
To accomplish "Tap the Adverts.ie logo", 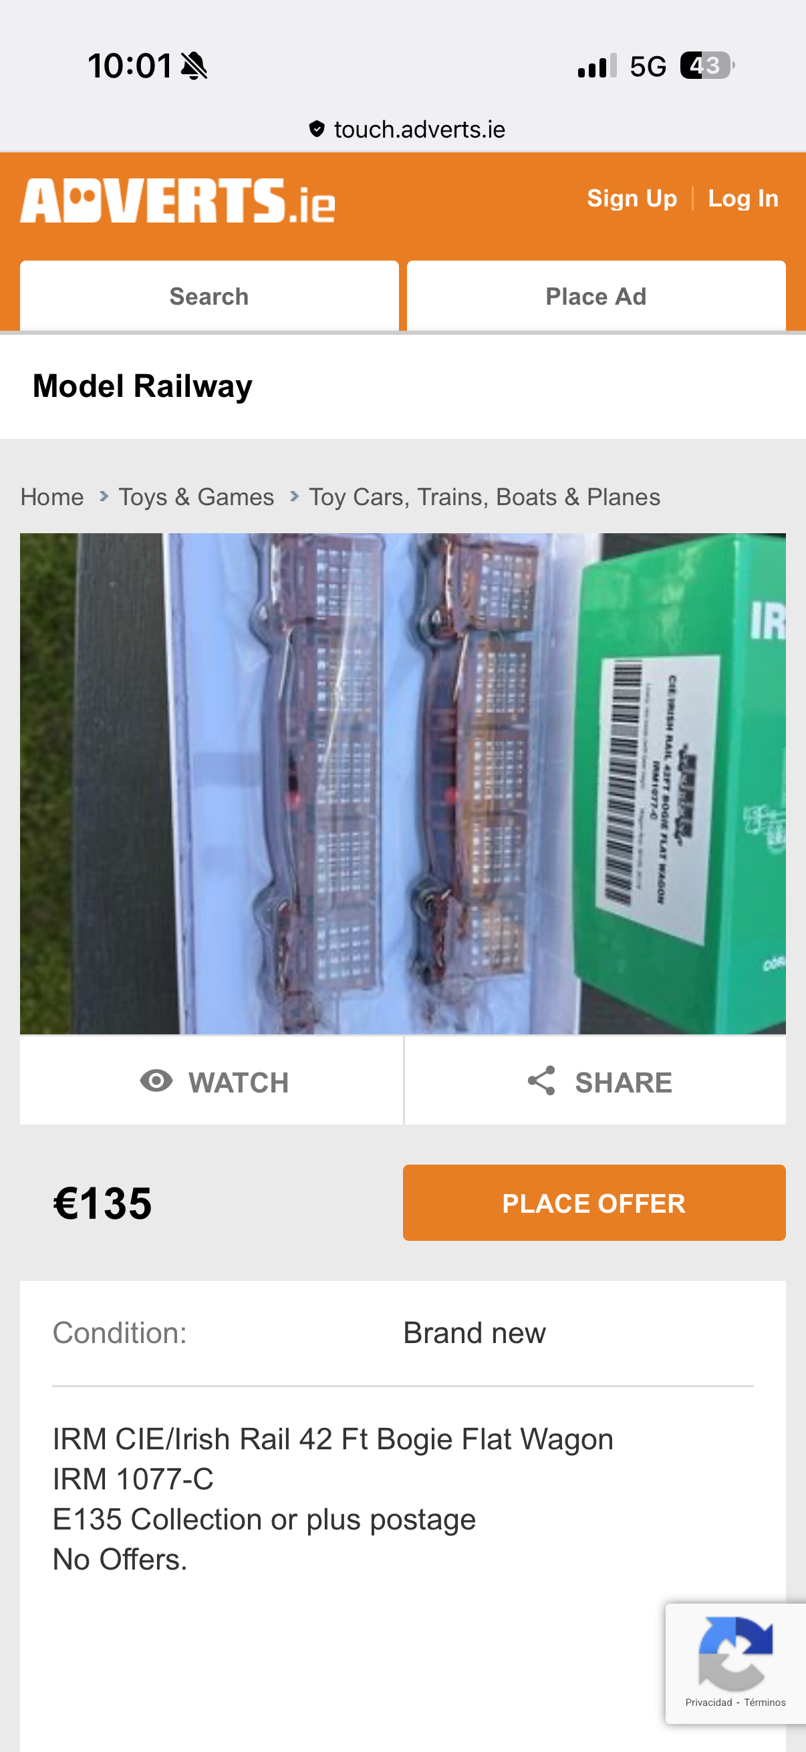I will coord(178,200).
